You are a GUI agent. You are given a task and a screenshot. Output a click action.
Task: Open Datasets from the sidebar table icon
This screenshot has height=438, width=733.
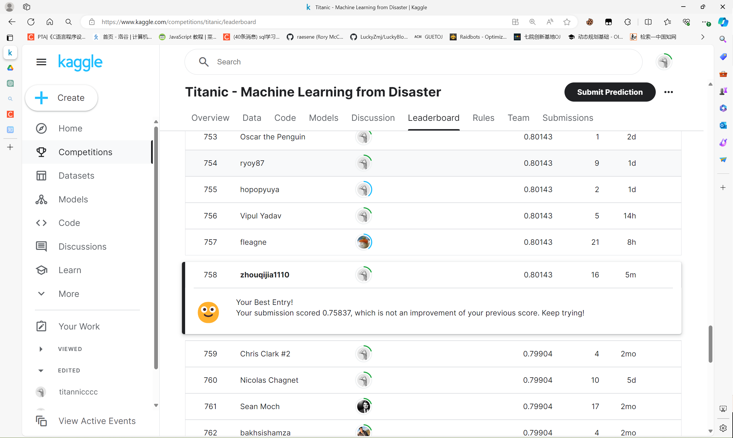click(x=41, y=175)
